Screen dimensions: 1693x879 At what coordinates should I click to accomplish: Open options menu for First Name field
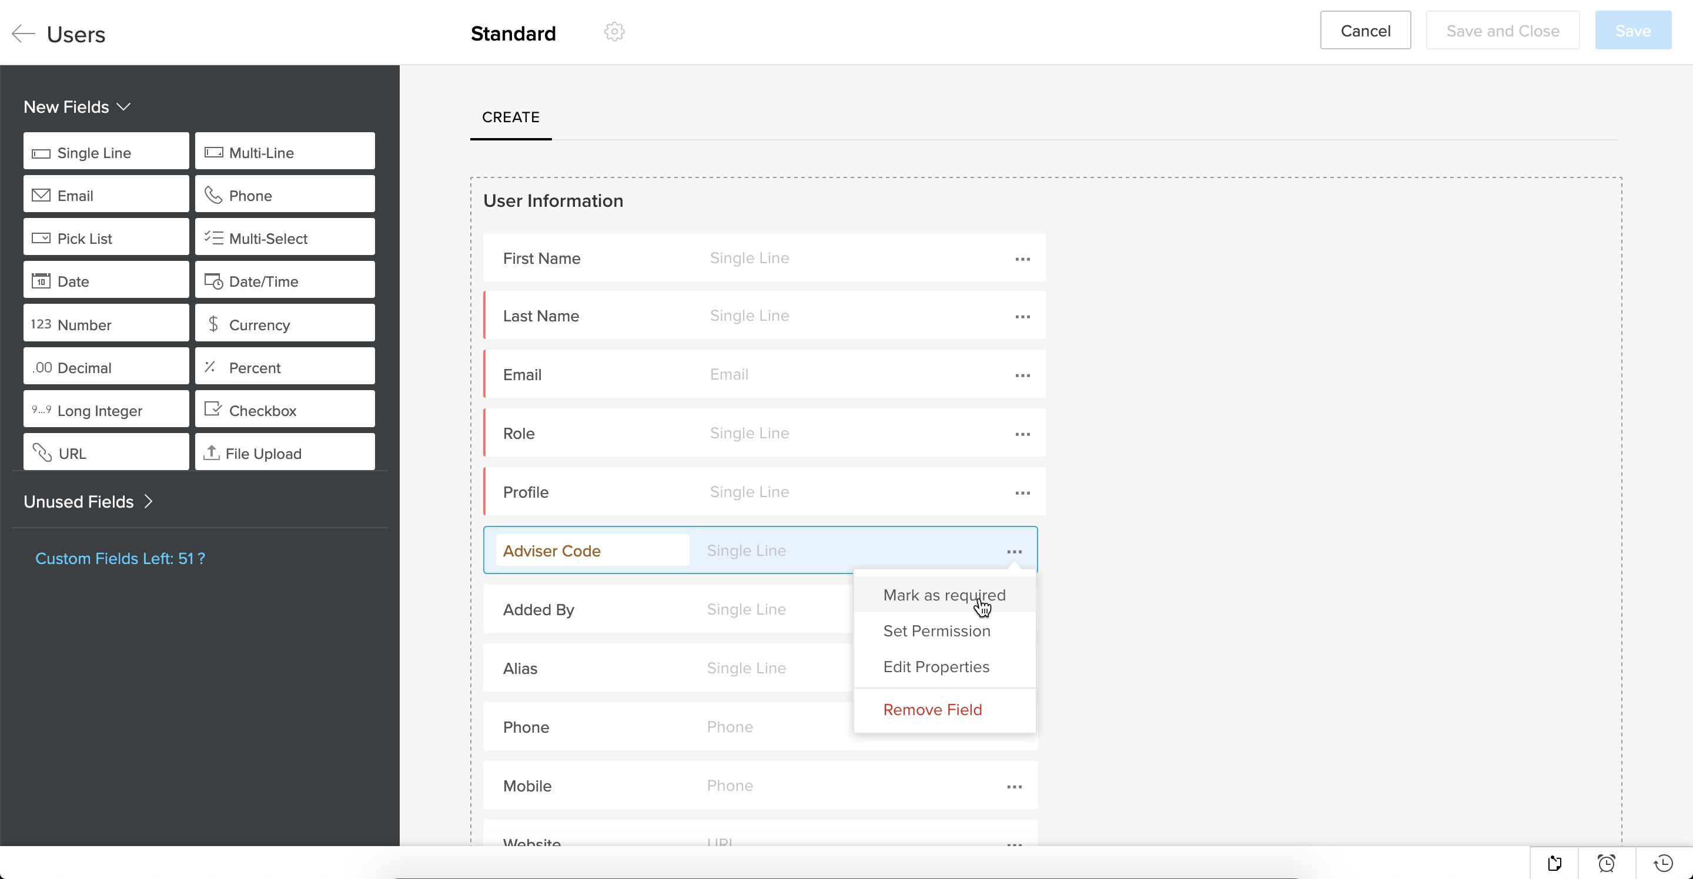click(1022, 259)
